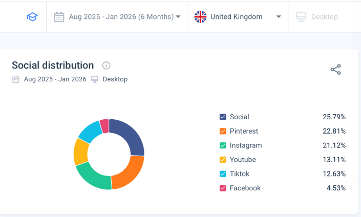Disable the Youtube legend checkbox
The width and height of the screenshot is (361, 217).
point(223,160)
